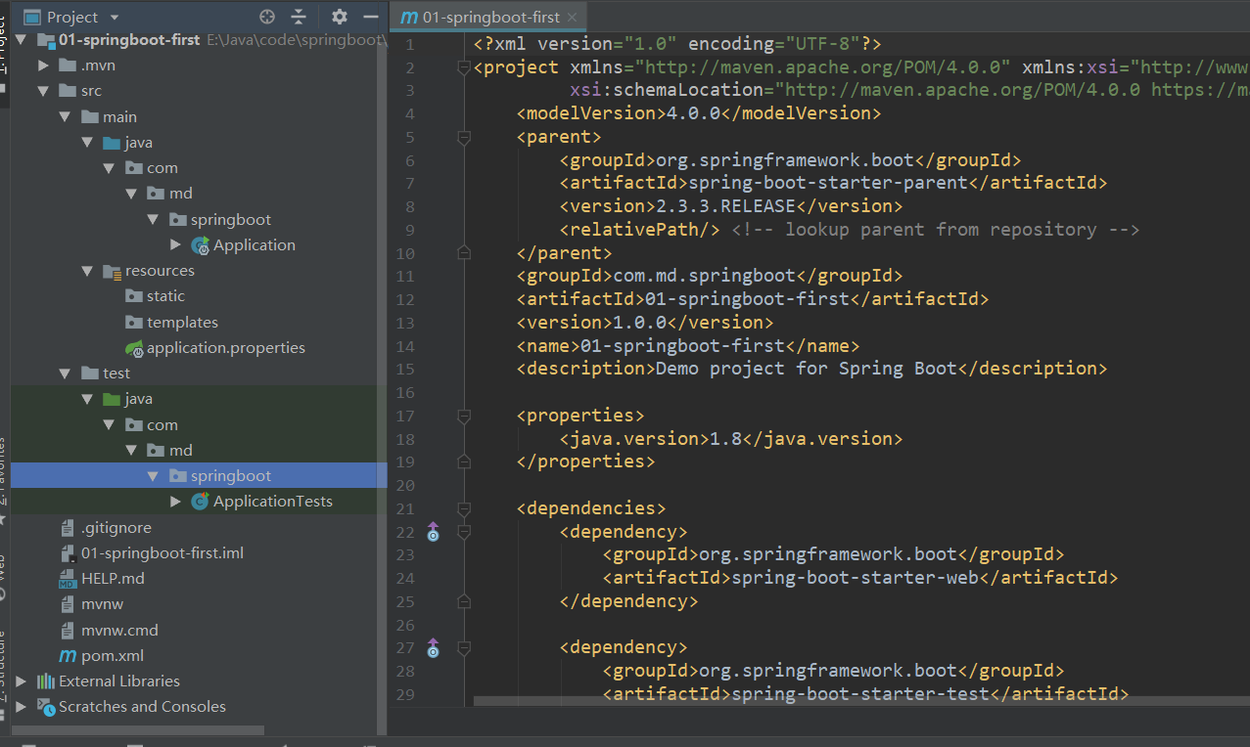Image resolution: width=1250 pixels, height=747 pixels.
Task: Collapse the com package under main
Action: point(110,168)
